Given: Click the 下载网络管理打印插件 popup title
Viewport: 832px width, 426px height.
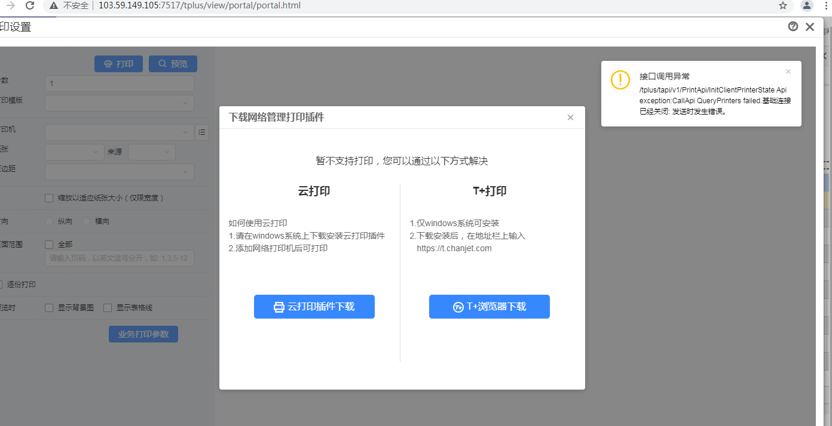Looking at the screenshot, I should tap(277, 118).
